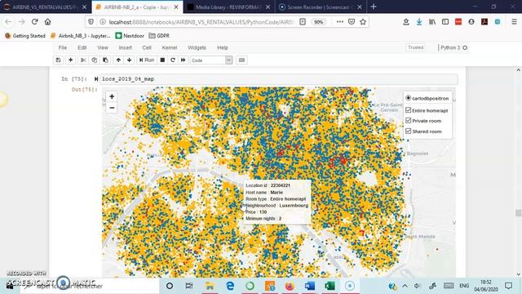Copy selected cells icon in Jupyter toolbar
Screen dimensions: 522x294
coord(95,60)
